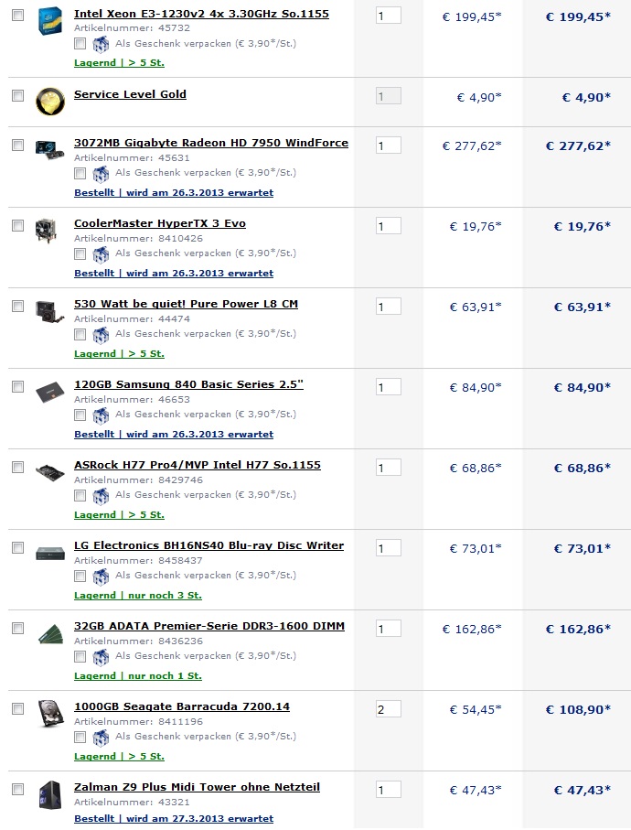Open the 32GB ADATA Premier-Serie product link
This screenshot has height=830, width=631.
pyautogui.click(x=209, y=626)
